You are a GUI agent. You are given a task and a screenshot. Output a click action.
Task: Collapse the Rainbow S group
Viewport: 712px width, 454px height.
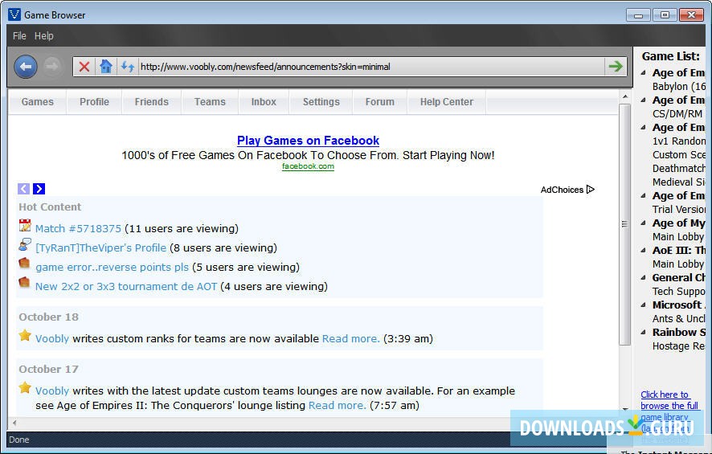(x=644, y=332)
